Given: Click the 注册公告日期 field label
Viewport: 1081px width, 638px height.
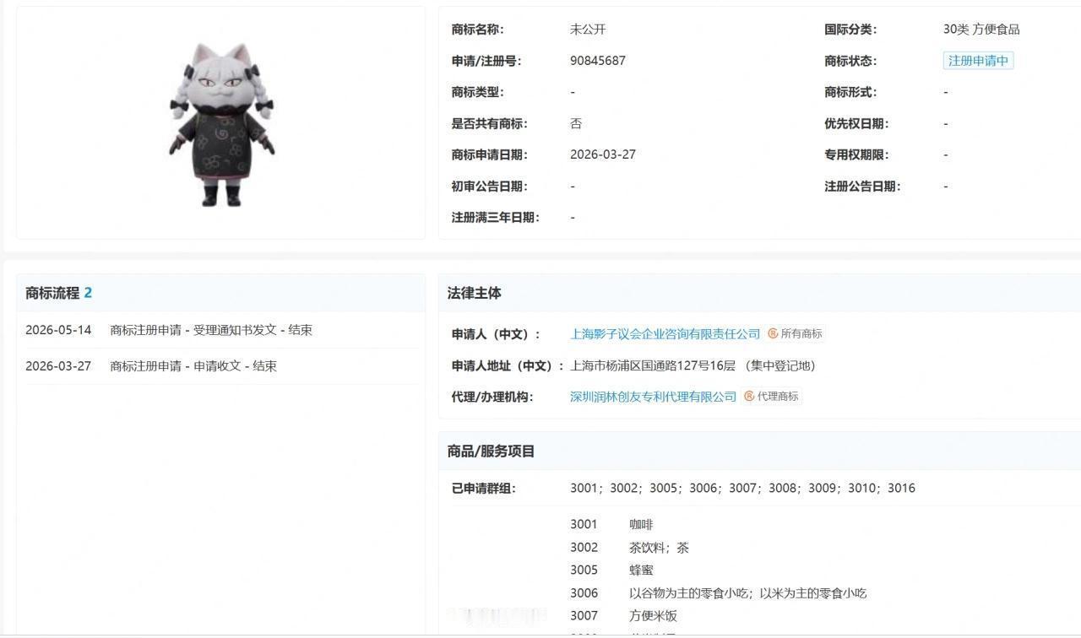Looking at the screenshot, I should click(862, 186).
